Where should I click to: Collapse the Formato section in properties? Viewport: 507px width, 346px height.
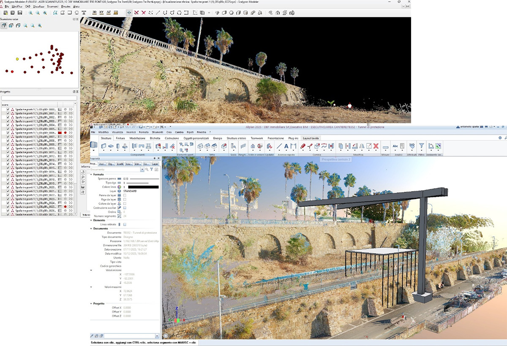91,174
